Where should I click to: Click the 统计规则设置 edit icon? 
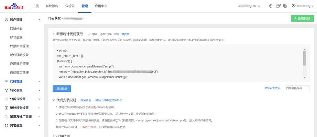click(7, 108)
